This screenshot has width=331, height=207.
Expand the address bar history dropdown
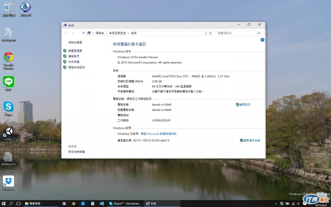[206, 33]
